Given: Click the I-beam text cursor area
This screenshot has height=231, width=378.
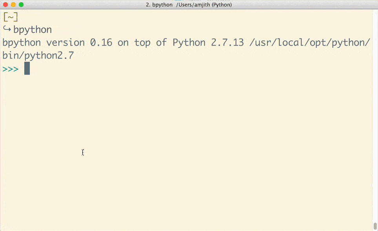Looking at the screenshot, I should [83, 152].
